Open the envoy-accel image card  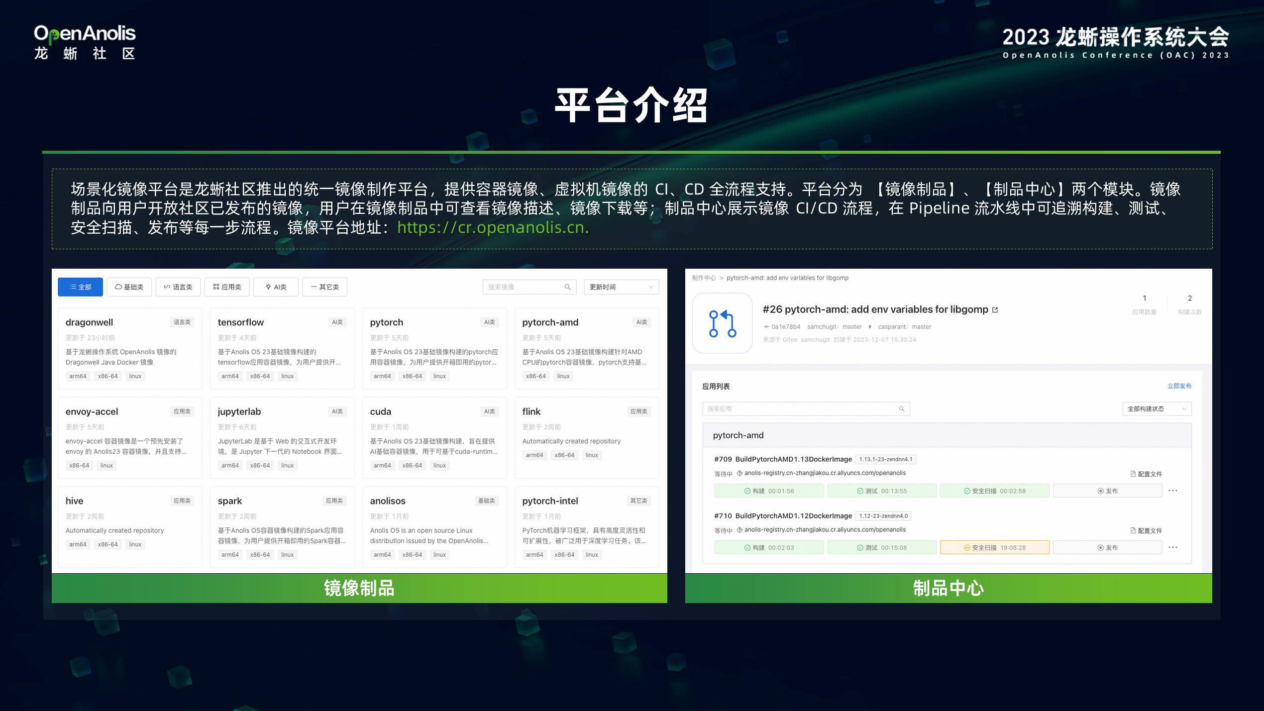[130, 437]
